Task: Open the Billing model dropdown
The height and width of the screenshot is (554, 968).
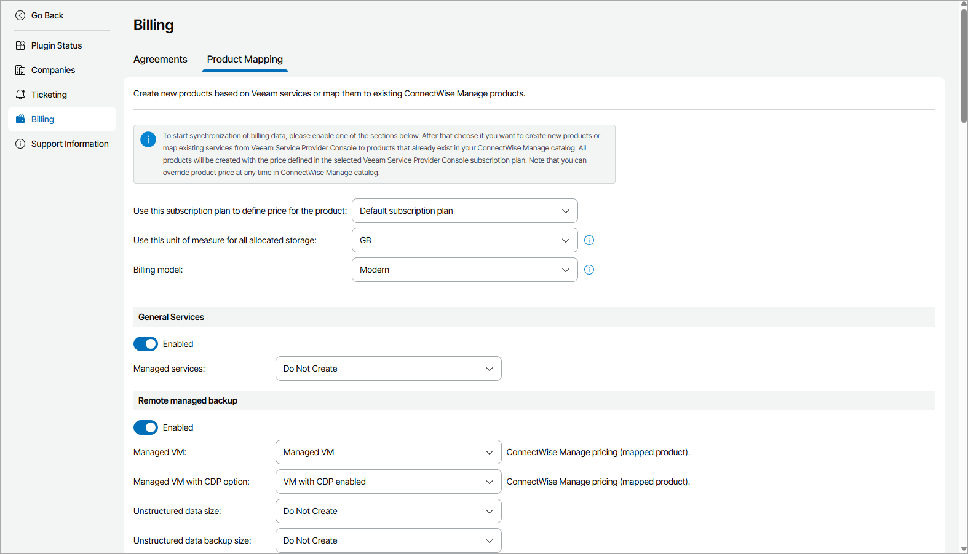Action: coord(464,270)
